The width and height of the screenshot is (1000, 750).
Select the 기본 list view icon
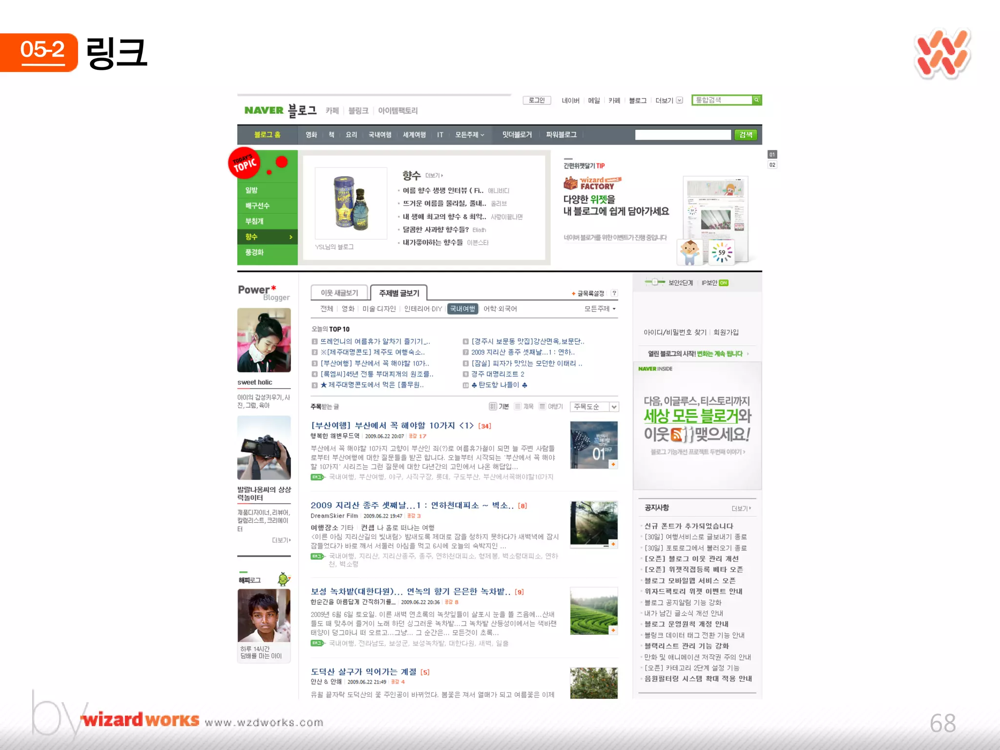click(493, 406)
